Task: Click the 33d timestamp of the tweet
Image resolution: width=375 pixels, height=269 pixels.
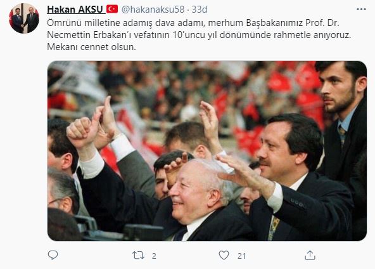Action: click(x=199, y=10)
